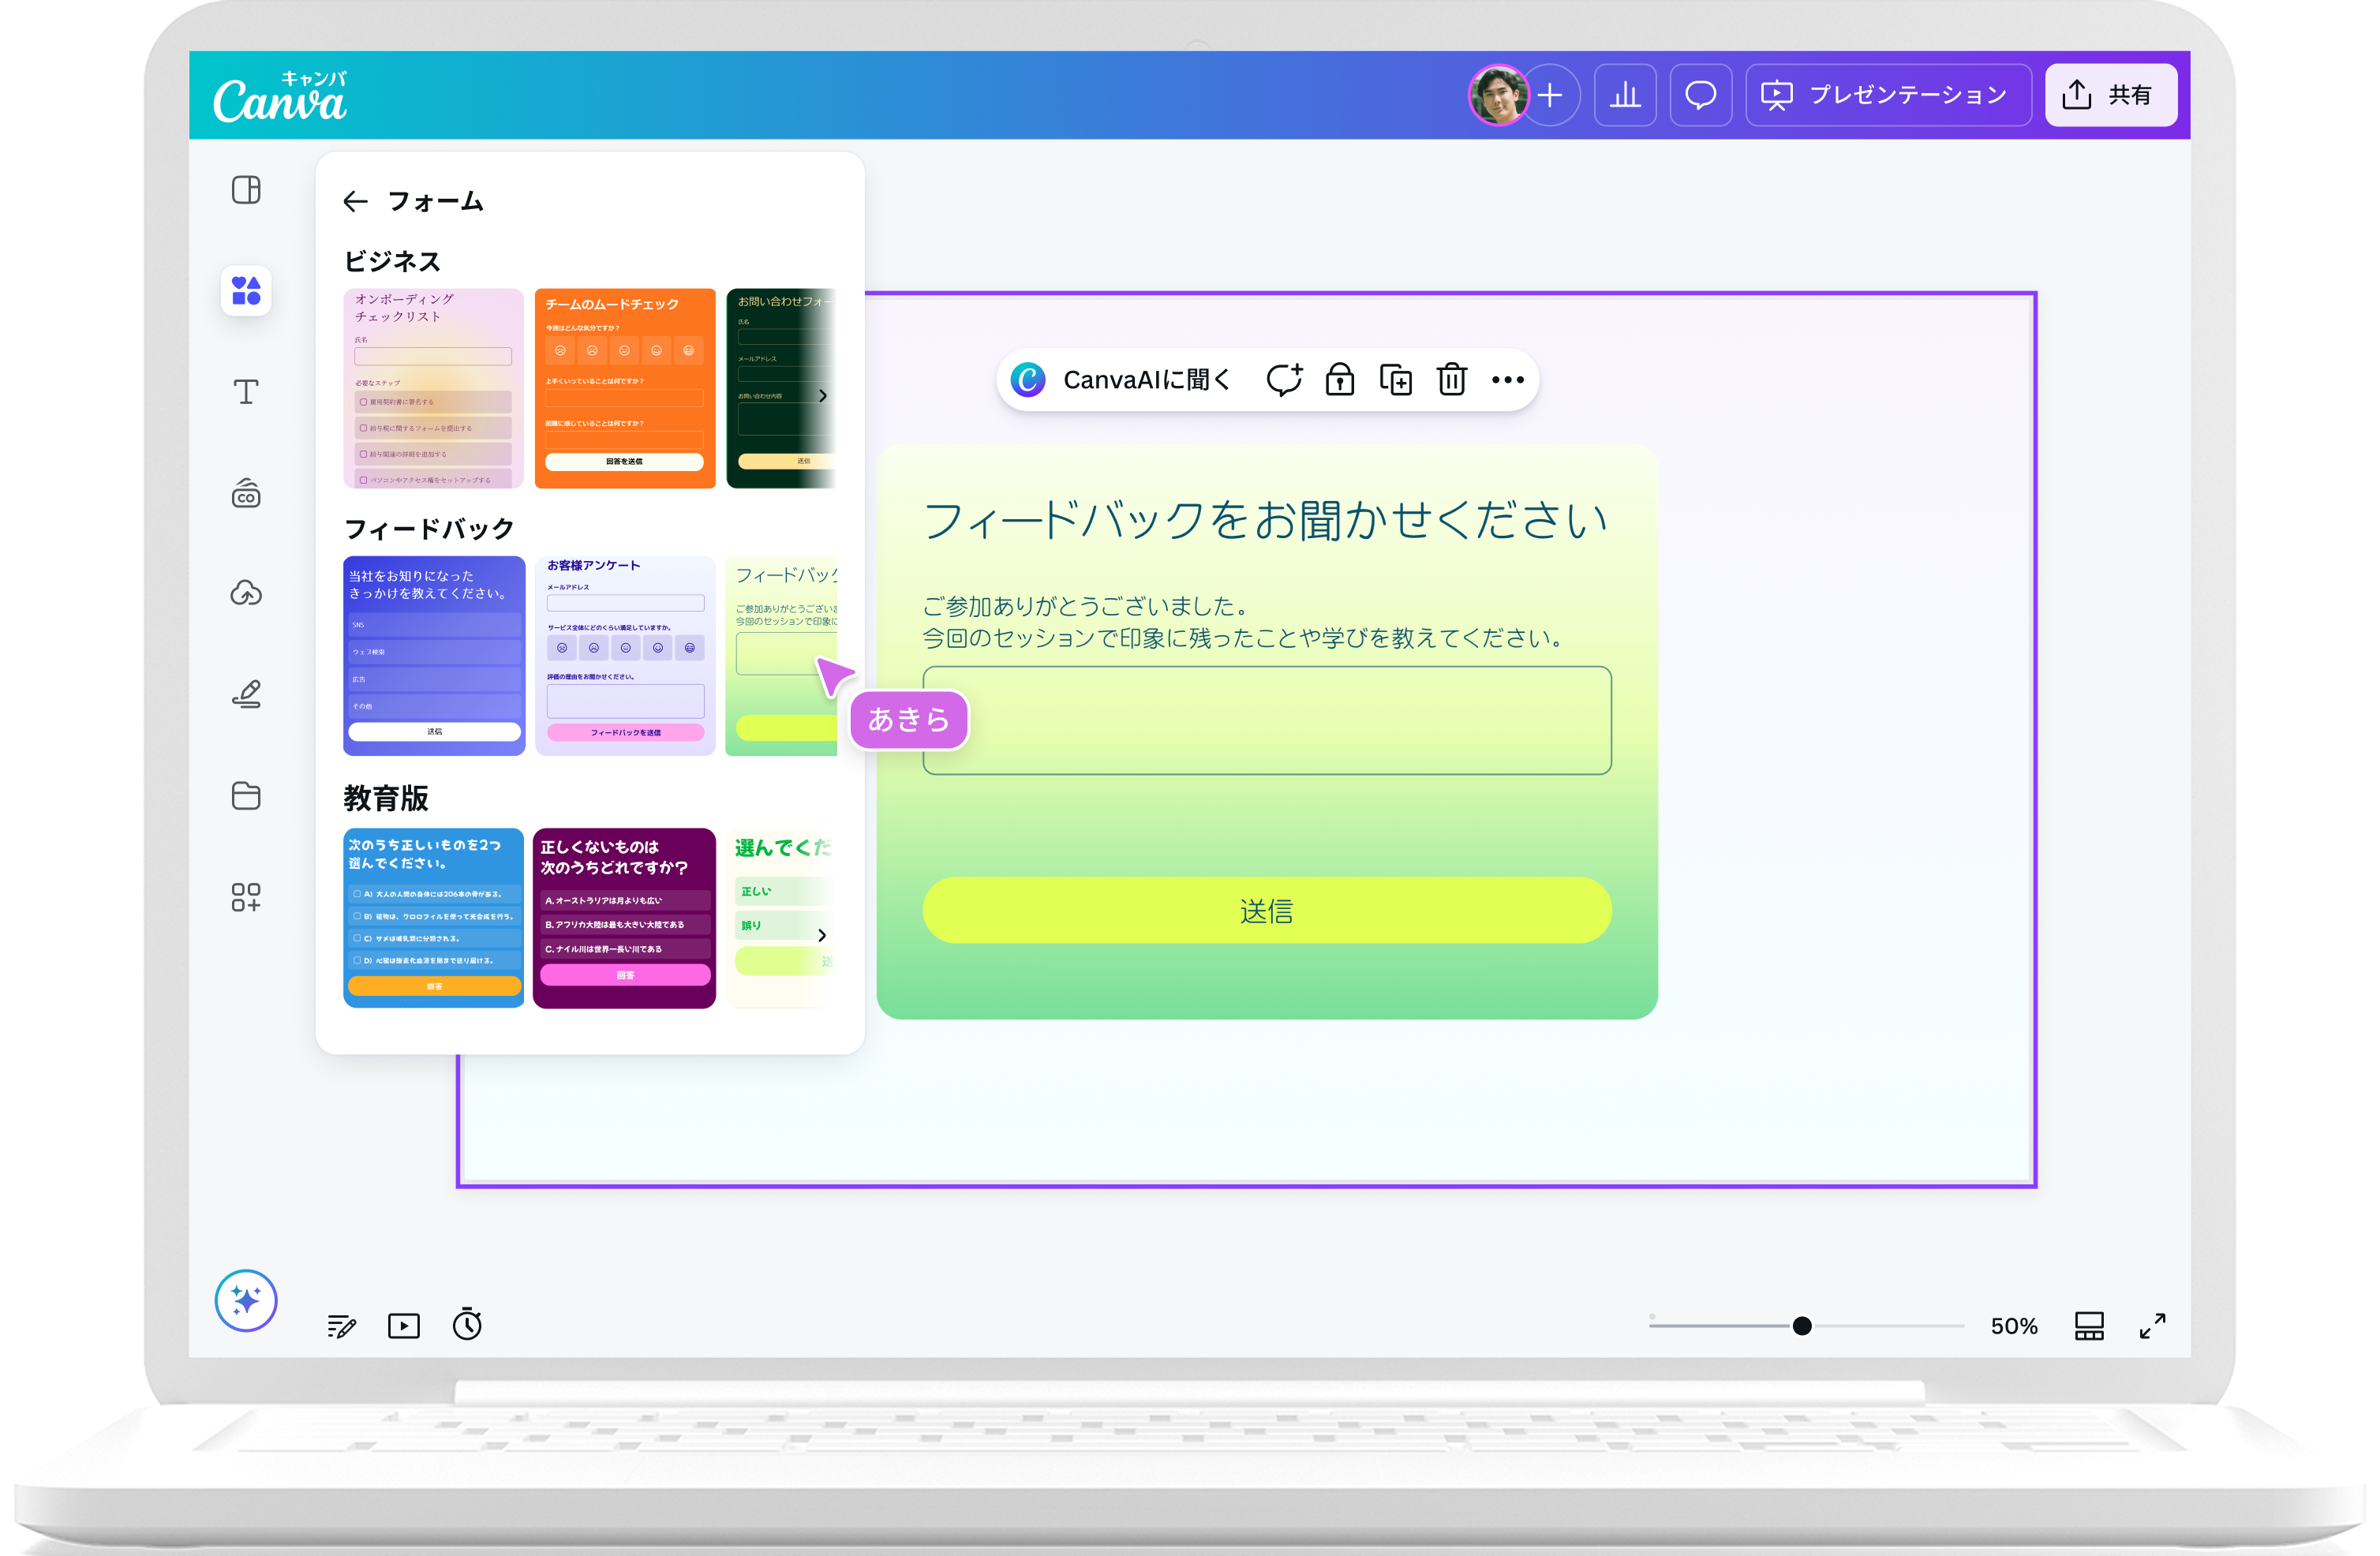Viewport: 2380px width, 1556px height.
Task: Select the お問い合わせフォーム dark template
Action: coord(780,388)
